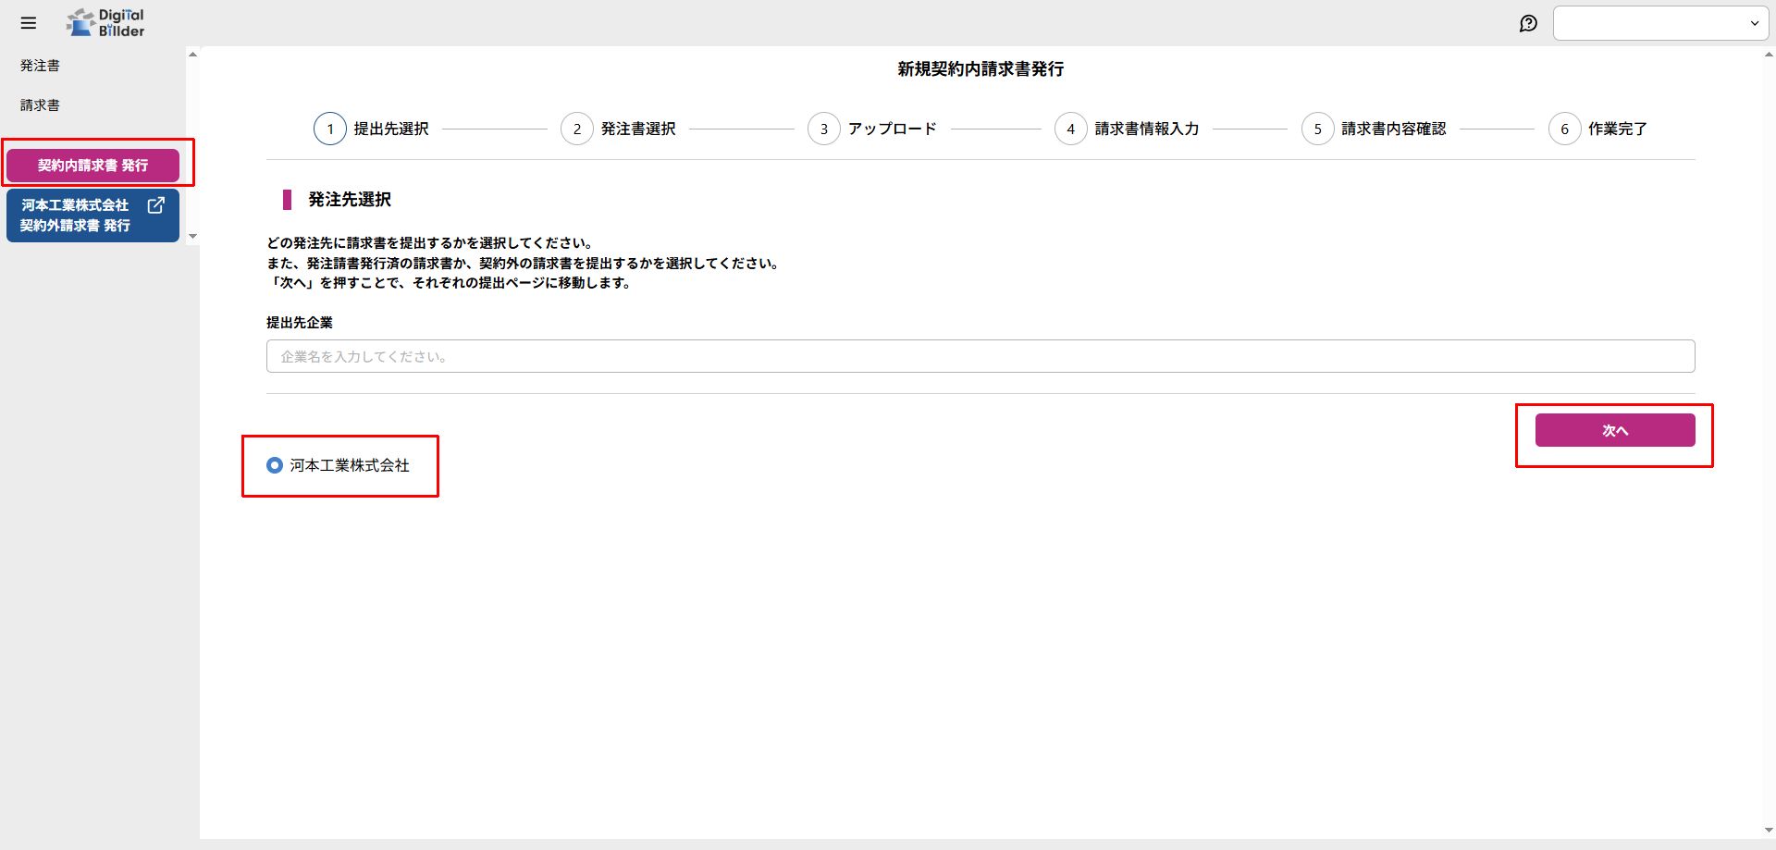Click step 5 circle 請求書内容確認
Viewport: 1776px width, 850px height.
coord(1317,129)
